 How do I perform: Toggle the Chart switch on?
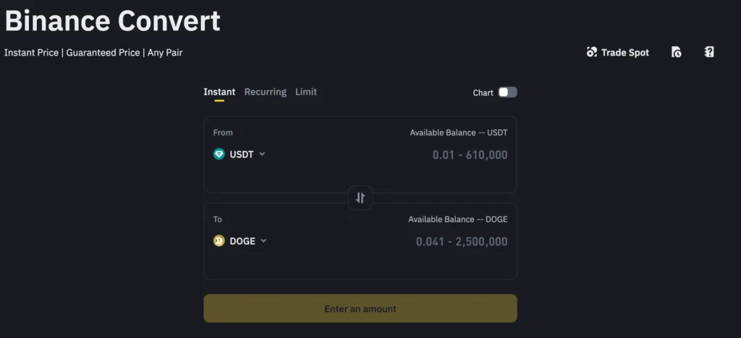pyautogui.click(x=507, y=92)
